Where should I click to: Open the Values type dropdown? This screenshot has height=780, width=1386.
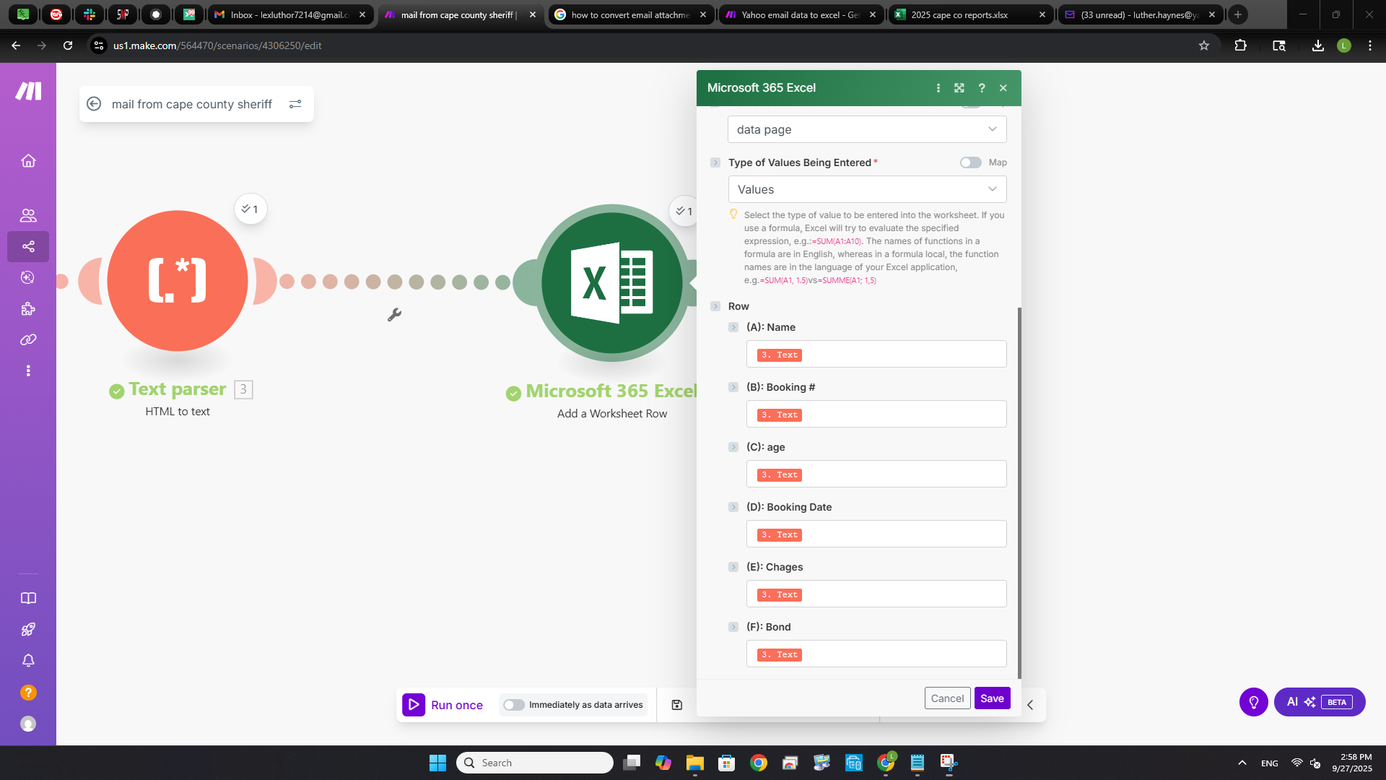click(x=866, y=189)
